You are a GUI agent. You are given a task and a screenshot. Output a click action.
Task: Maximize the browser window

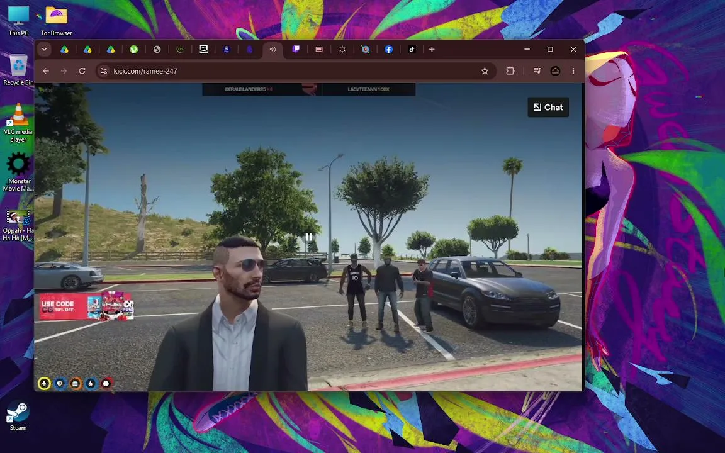(550, 50)
